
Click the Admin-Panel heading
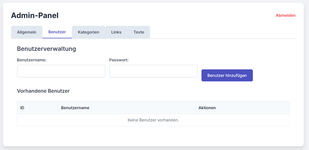tap(34, 15)
